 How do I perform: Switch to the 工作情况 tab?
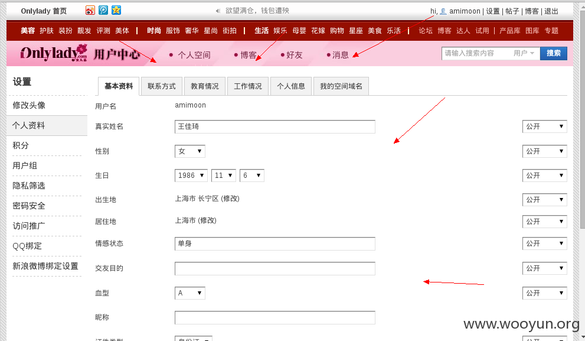click(248, 86)
